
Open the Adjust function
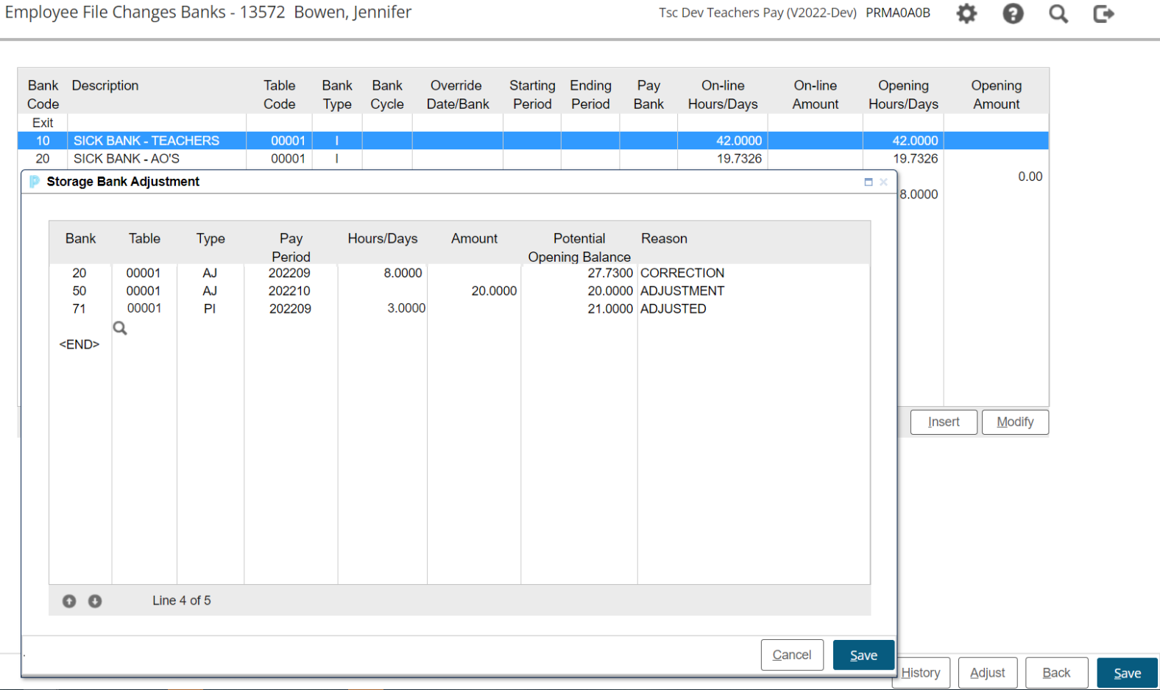[x=987, y=672]
